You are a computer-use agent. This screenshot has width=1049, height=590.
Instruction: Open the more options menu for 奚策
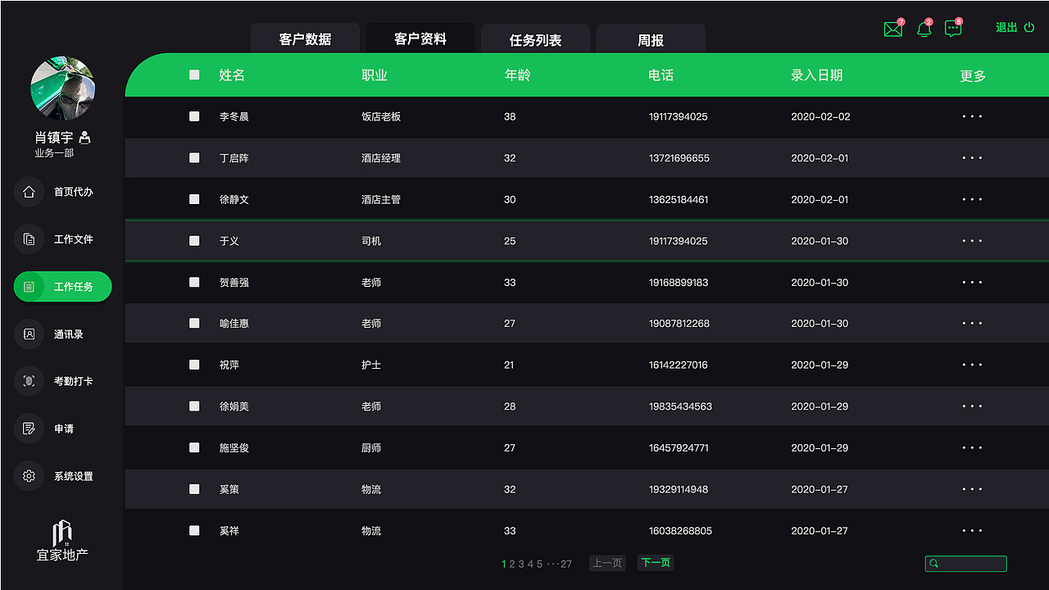click(972, 488)
